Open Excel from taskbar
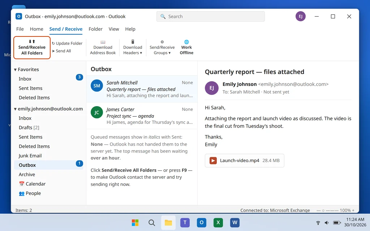The height and width of the screenshot is (231, 370). tap(218, 222)
